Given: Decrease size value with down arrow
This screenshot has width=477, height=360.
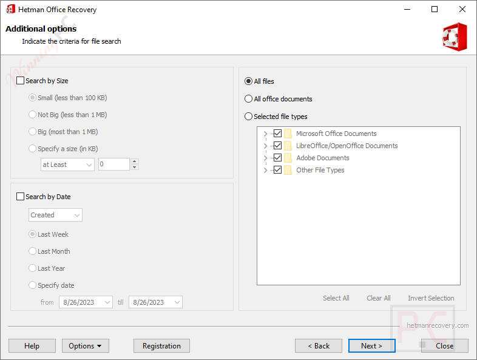Looking at the screenshot, I should pyautogui.click(x=135, y=168).
